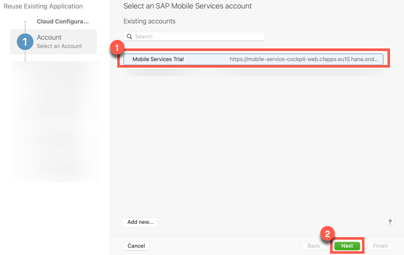Viewport: 404px width, 255px height.
Task: Click the Select an Account subtitle
Action: pyautogui.click(x=59, y=46)
